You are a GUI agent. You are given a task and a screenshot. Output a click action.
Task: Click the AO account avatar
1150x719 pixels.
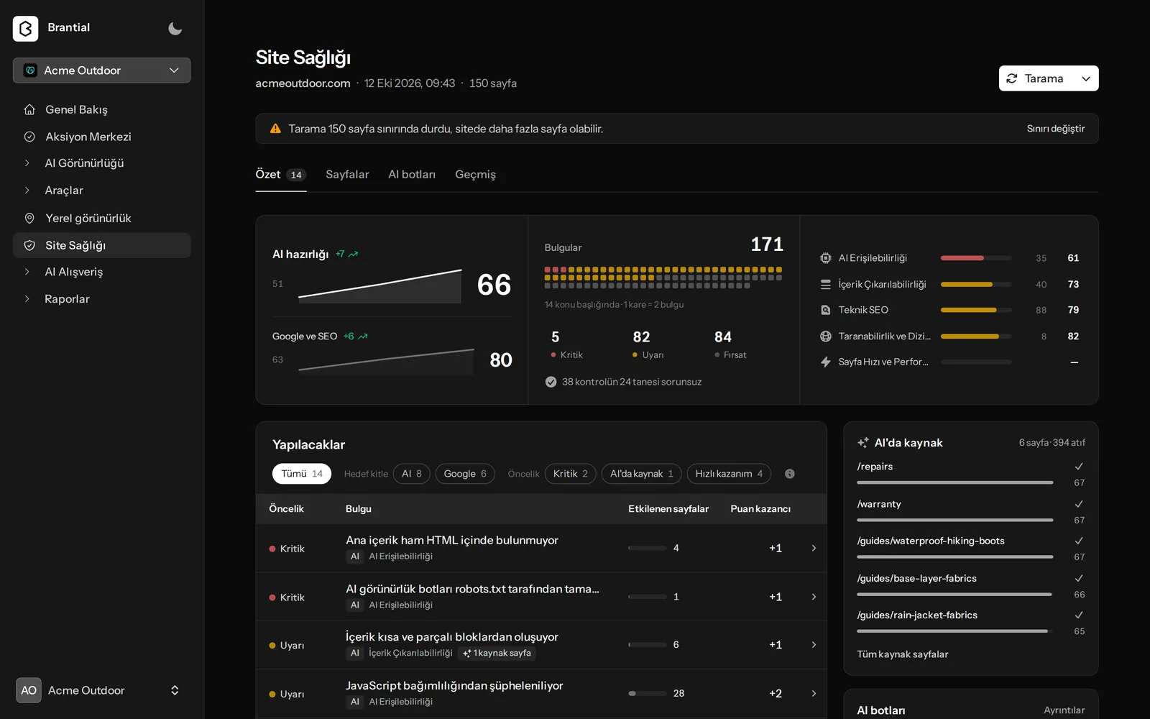pyautogui.click(x=29, y=690)
